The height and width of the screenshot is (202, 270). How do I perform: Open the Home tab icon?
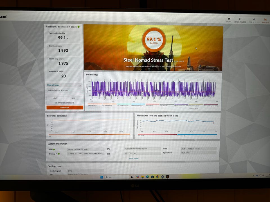229,19
